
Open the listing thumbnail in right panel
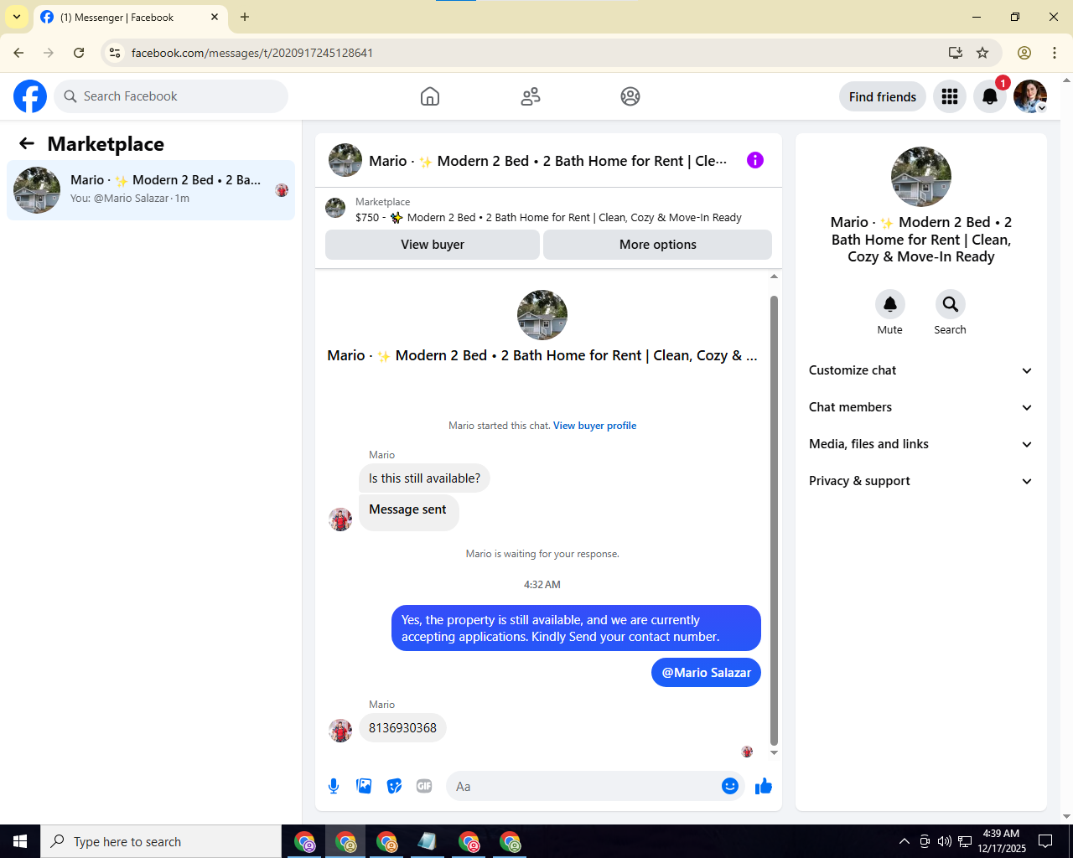921,177
